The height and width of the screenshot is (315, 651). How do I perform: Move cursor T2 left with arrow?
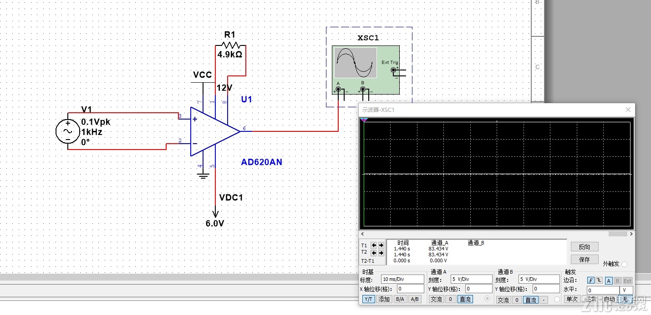(x=374, y=253)
